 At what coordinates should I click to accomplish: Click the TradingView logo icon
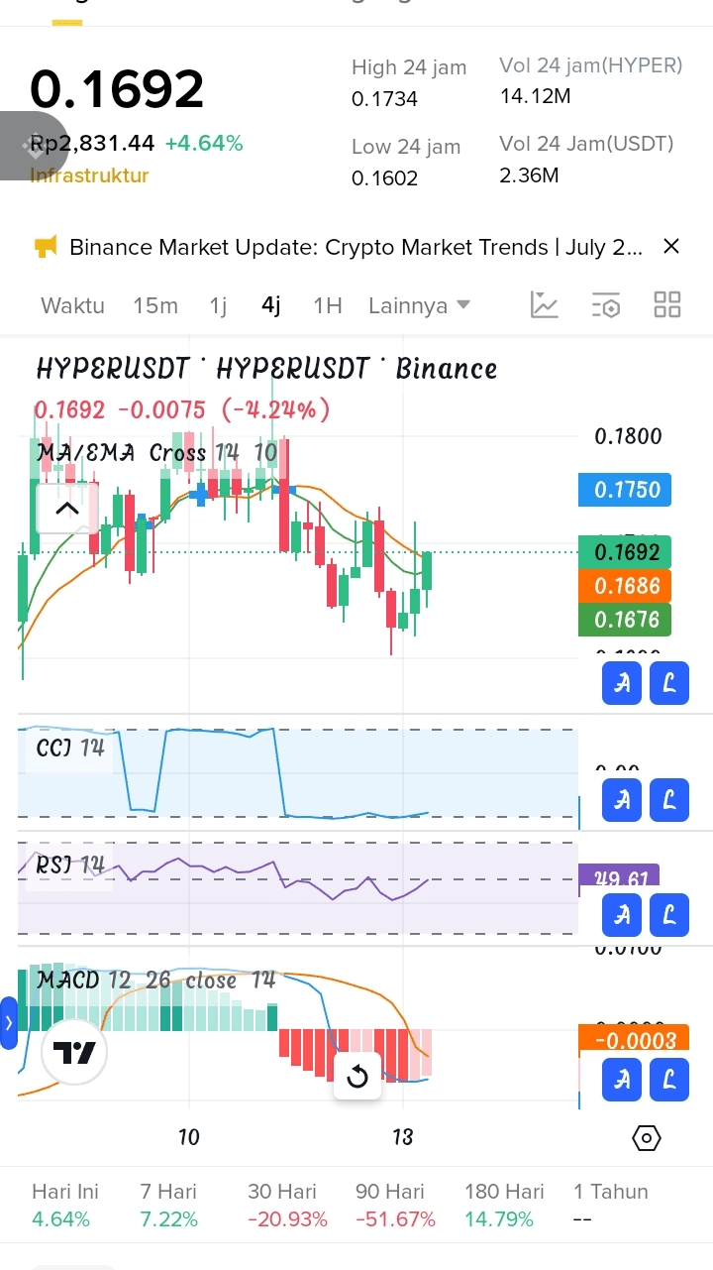pos(75,1053)
